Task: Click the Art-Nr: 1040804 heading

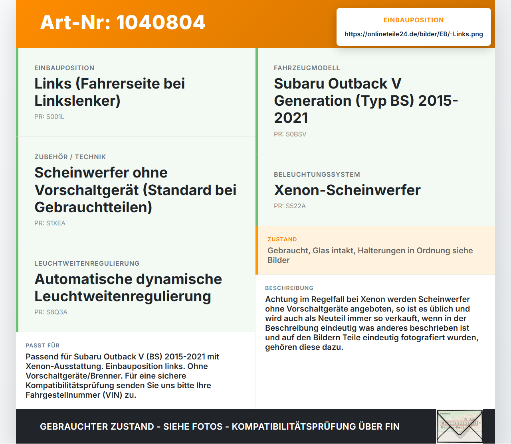Action: pos(123,22)
